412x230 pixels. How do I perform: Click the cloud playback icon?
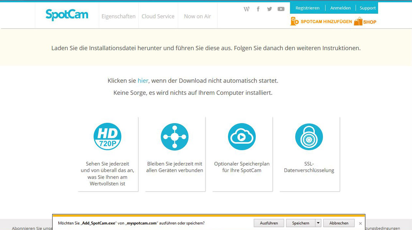pos(242,136)
